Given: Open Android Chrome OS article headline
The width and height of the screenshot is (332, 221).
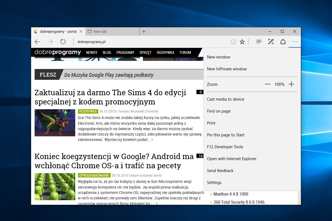Looking at the screenshot, I should [114, 161].
